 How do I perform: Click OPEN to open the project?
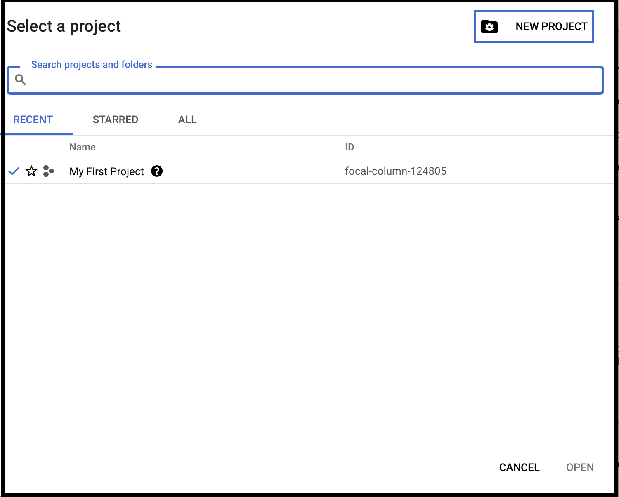pos(580,467)
